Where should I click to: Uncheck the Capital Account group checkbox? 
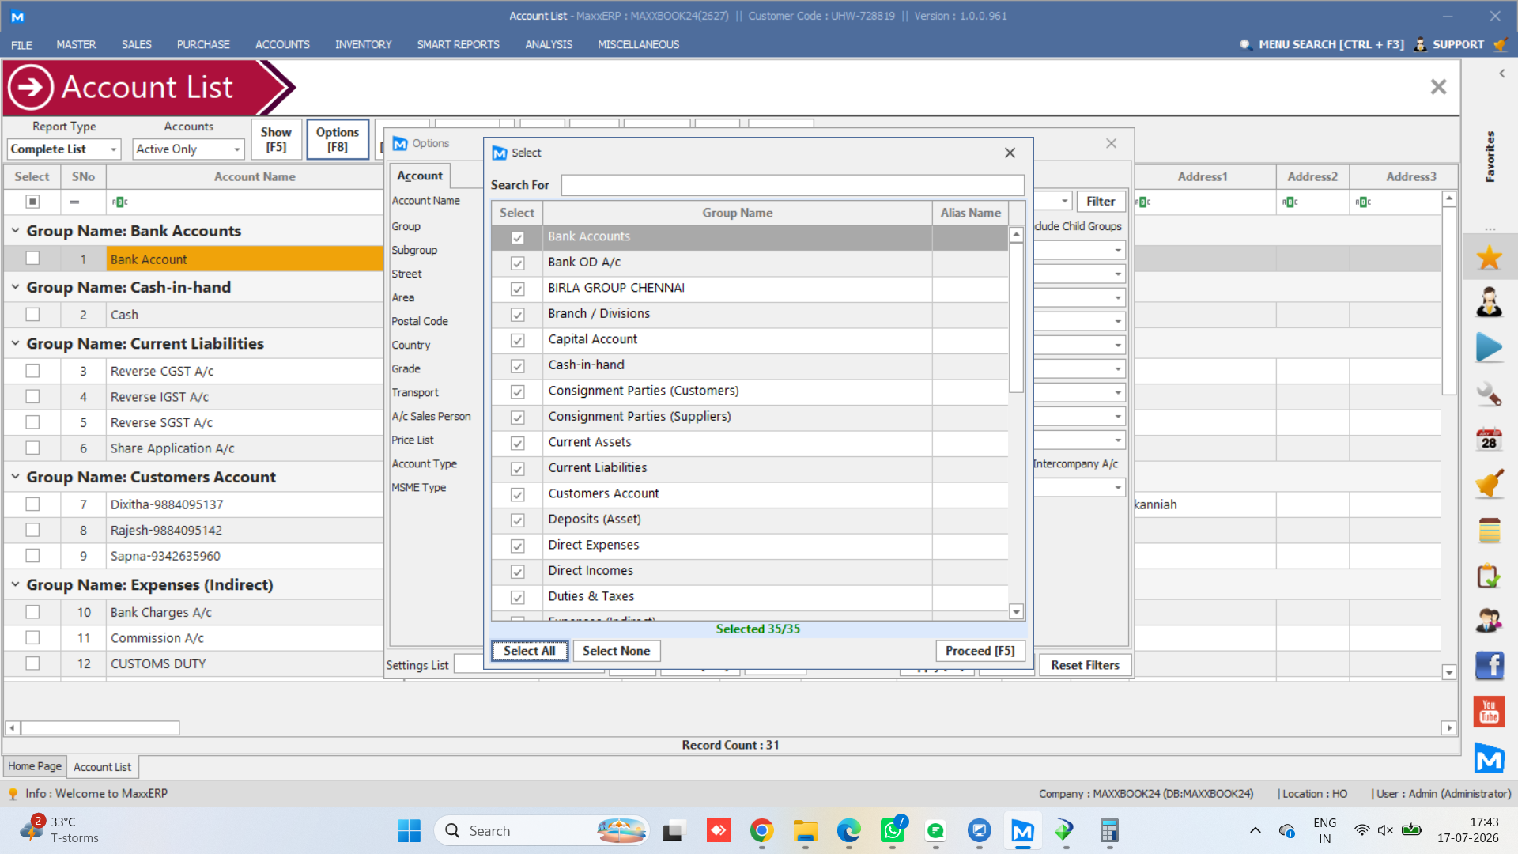point(517,340)
